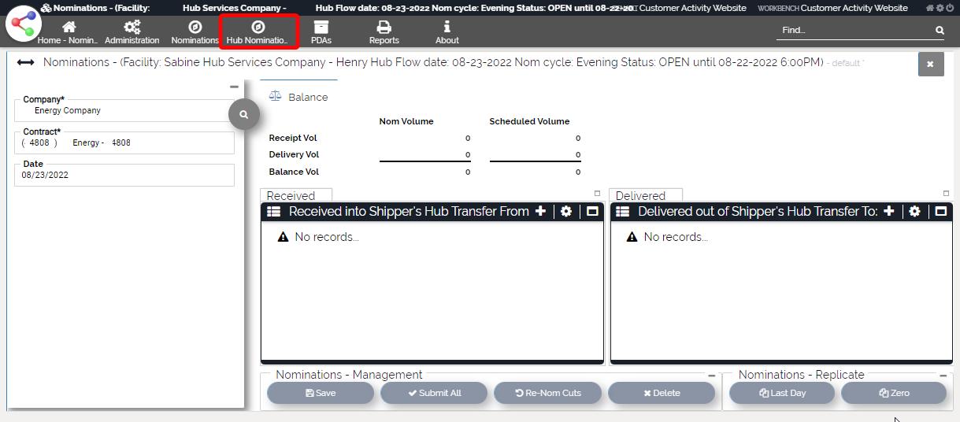Click the app logo in the top-left
Screen dimensions: 960x422
24,24
